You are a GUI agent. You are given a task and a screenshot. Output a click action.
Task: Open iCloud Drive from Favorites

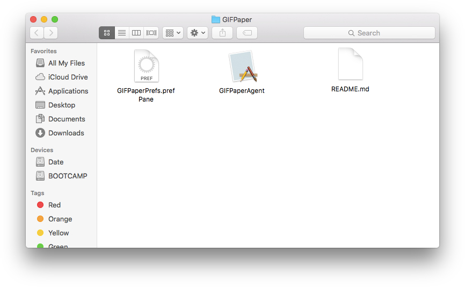click(x=68, y=77)
